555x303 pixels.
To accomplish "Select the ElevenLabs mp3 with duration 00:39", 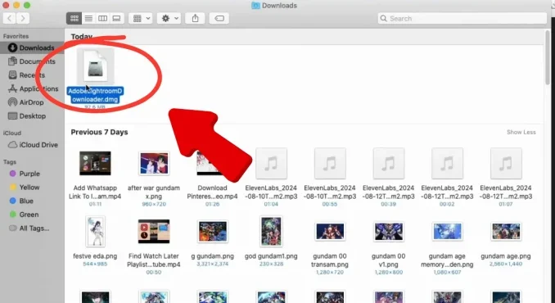I will pos(388,163).
